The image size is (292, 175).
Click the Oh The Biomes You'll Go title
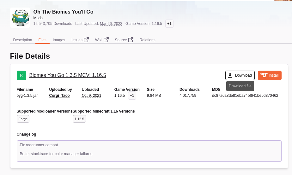[63, 12]
